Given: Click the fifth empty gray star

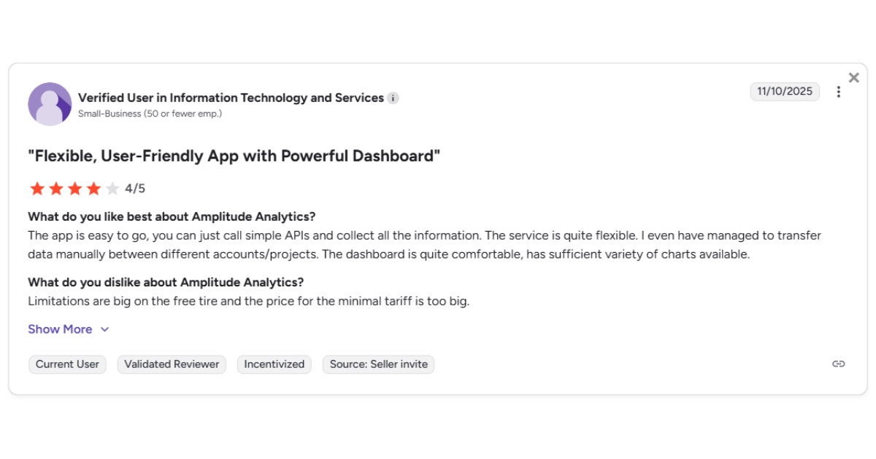Looking at the screenshot, I should [x=112, y=189].
